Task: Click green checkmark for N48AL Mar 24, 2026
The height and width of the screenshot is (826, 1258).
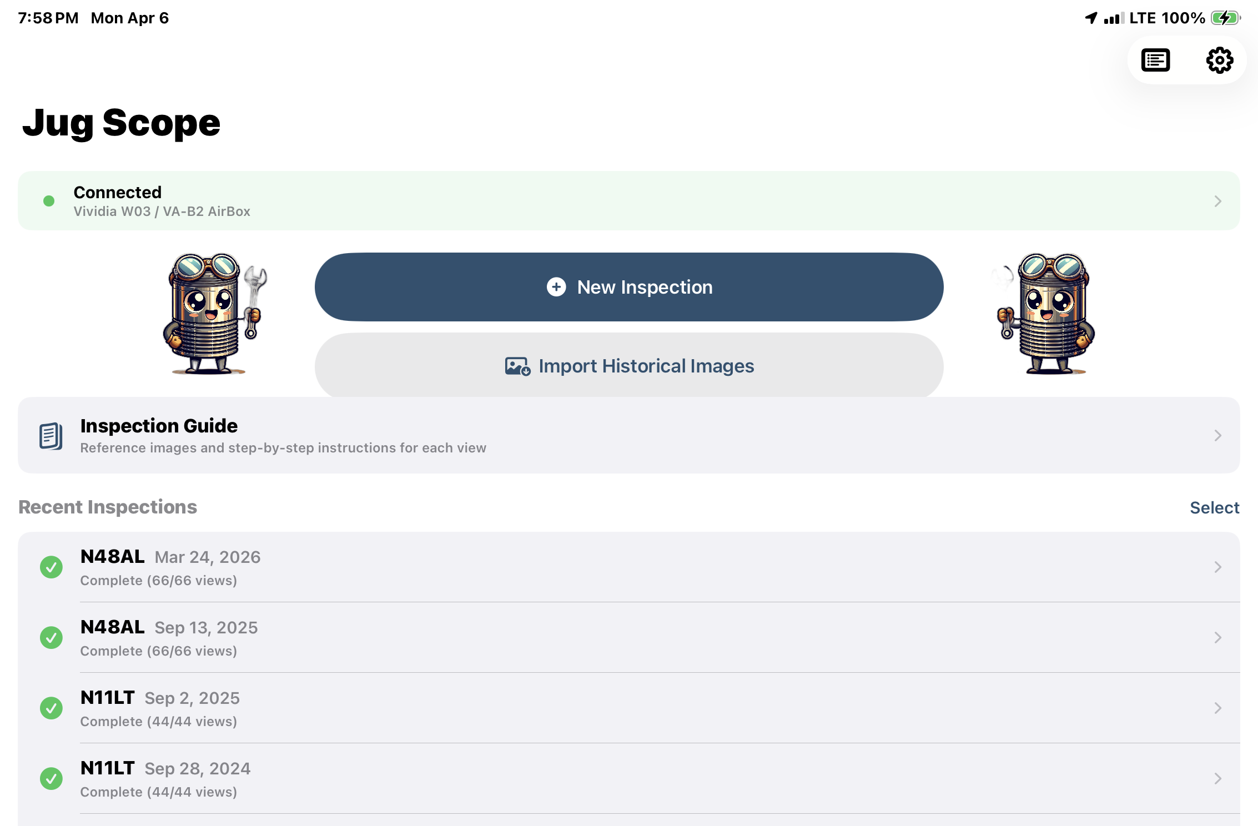Action: click(51, 567)
